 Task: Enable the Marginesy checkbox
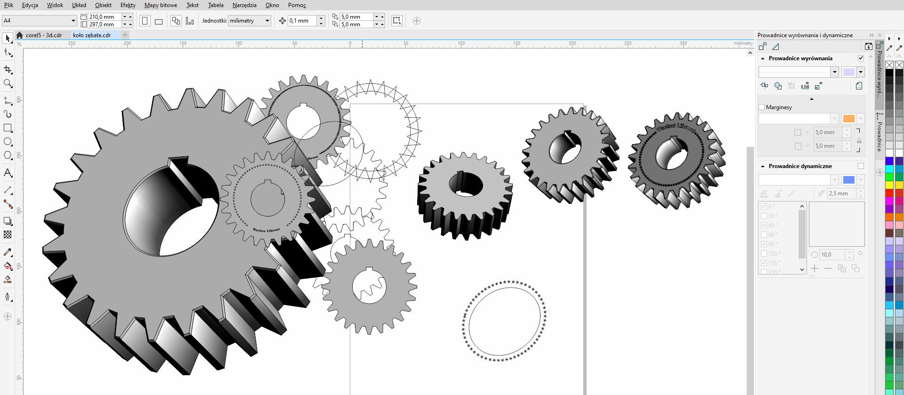click(x=761, y=107)
